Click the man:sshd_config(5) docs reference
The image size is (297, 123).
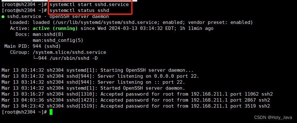point(58,41)
